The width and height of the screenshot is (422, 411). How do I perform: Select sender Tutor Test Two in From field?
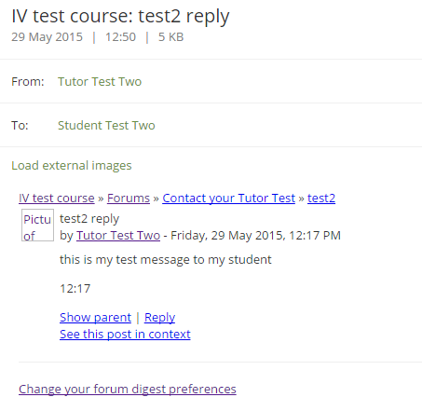(100, 82)
